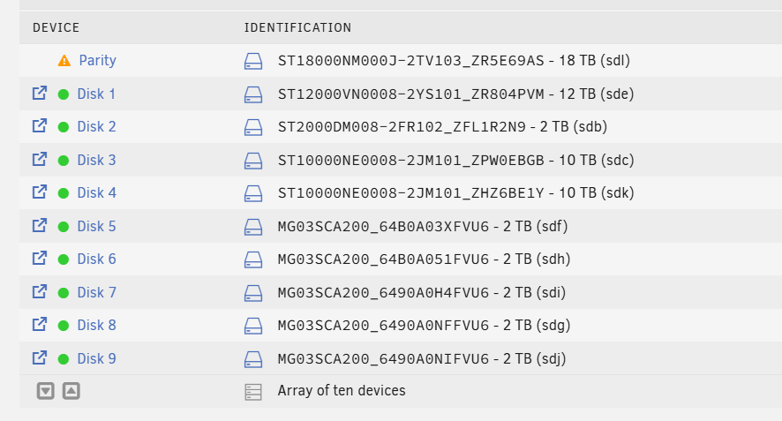The image size is (782, 421).
Task: Click the down-arrow toggle button below Disk 9
Action: [x=45, y=391]
